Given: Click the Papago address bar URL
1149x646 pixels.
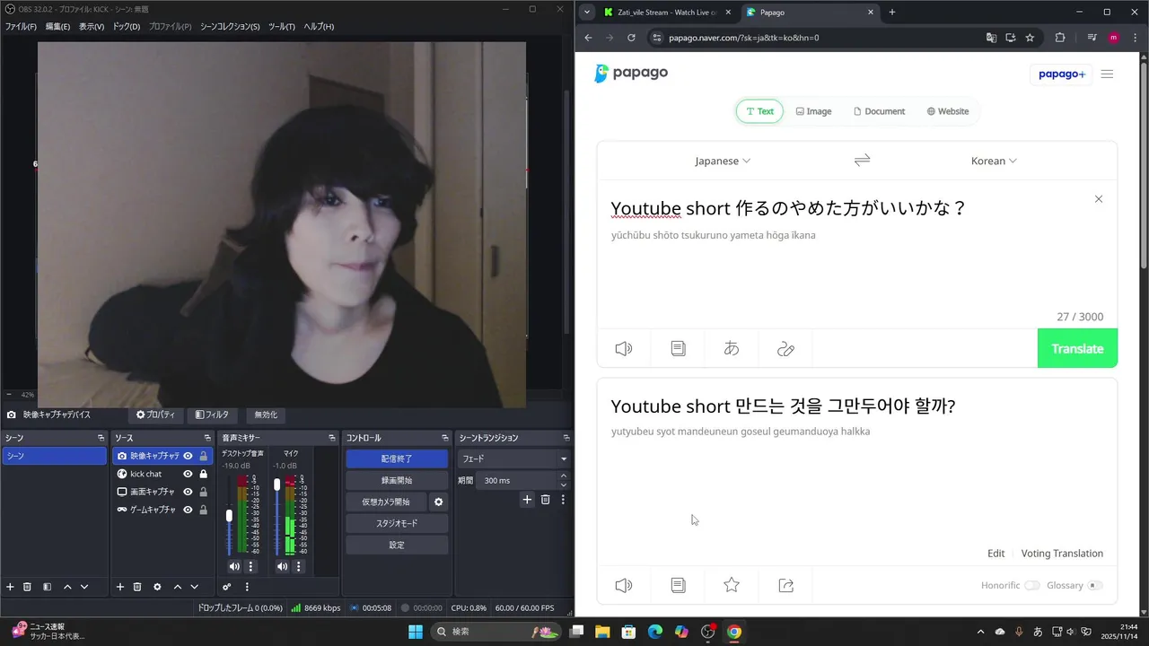Looking at the screenshot, I should (744, 38).
